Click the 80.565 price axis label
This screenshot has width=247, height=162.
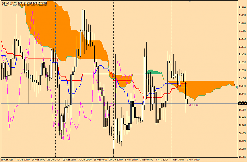(x=242, y=126)
